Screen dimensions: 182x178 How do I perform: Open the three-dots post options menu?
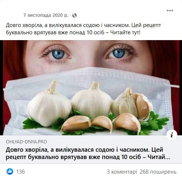[170, 11]
